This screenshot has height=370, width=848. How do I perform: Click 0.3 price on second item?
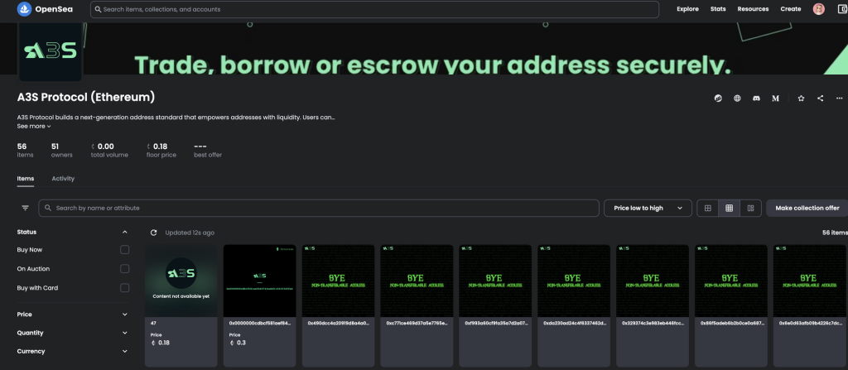[238, 343]
